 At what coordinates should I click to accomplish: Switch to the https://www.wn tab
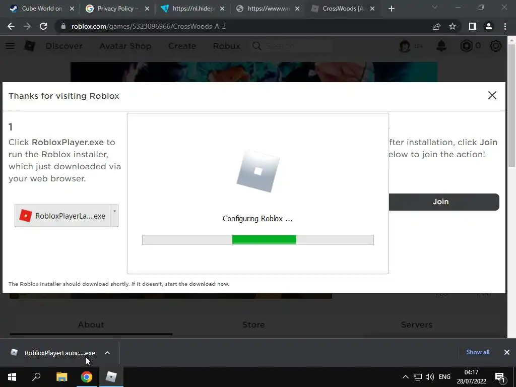point(268,9)
